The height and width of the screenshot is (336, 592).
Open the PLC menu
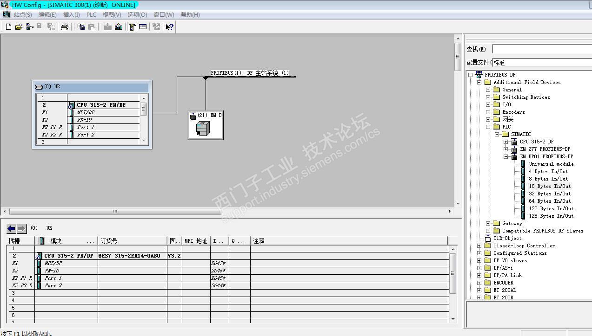click(91, 15)
